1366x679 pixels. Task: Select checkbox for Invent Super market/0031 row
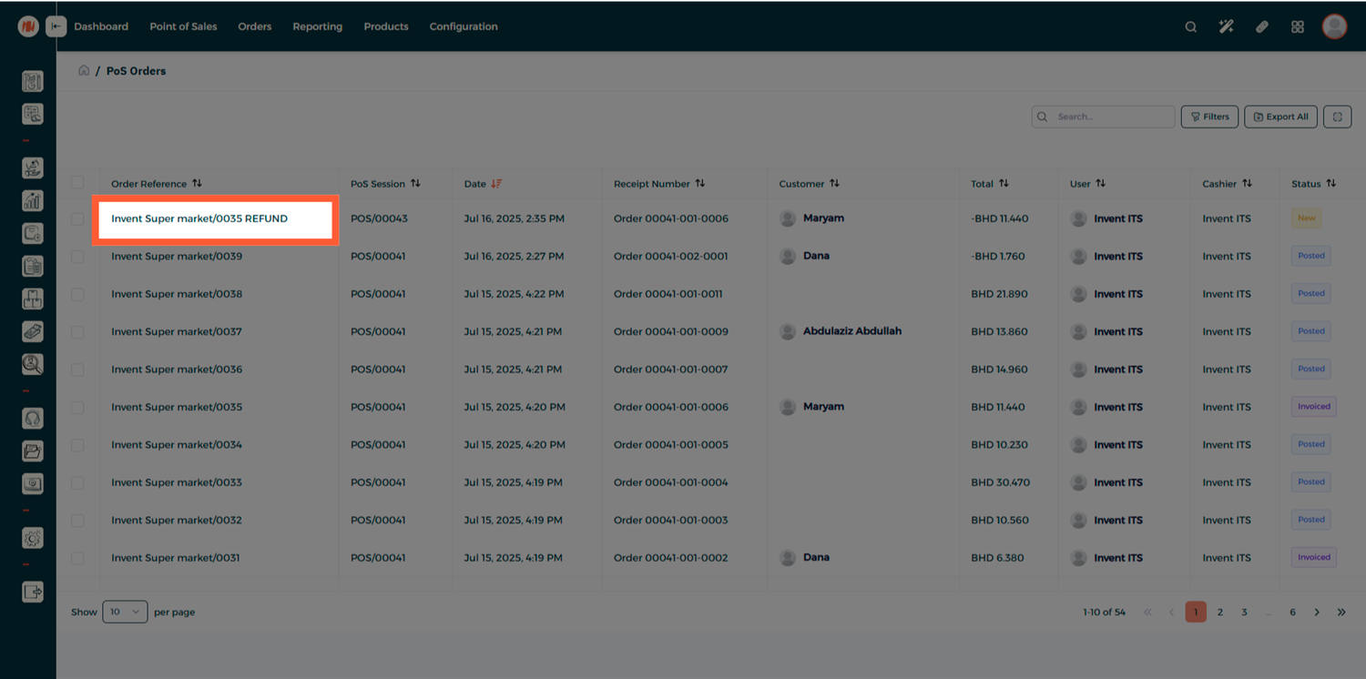77,558
